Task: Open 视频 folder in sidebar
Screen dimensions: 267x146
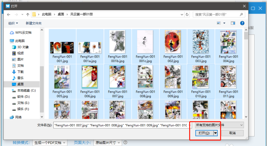Action: pyautogui.click(x=18, y=53)
